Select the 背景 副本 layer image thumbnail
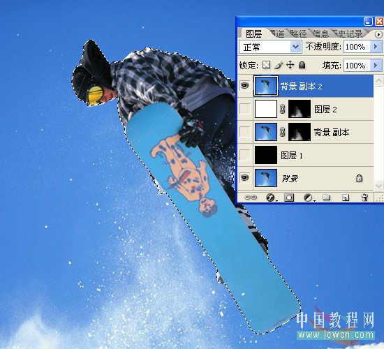This screenshot has width=384, height=349. 266,132
